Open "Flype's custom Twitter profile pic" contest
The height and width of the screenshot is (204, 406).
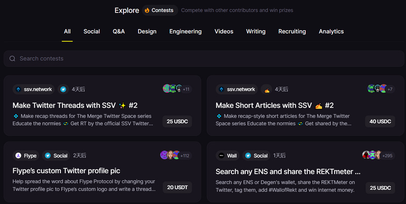[x=66, y=171]
